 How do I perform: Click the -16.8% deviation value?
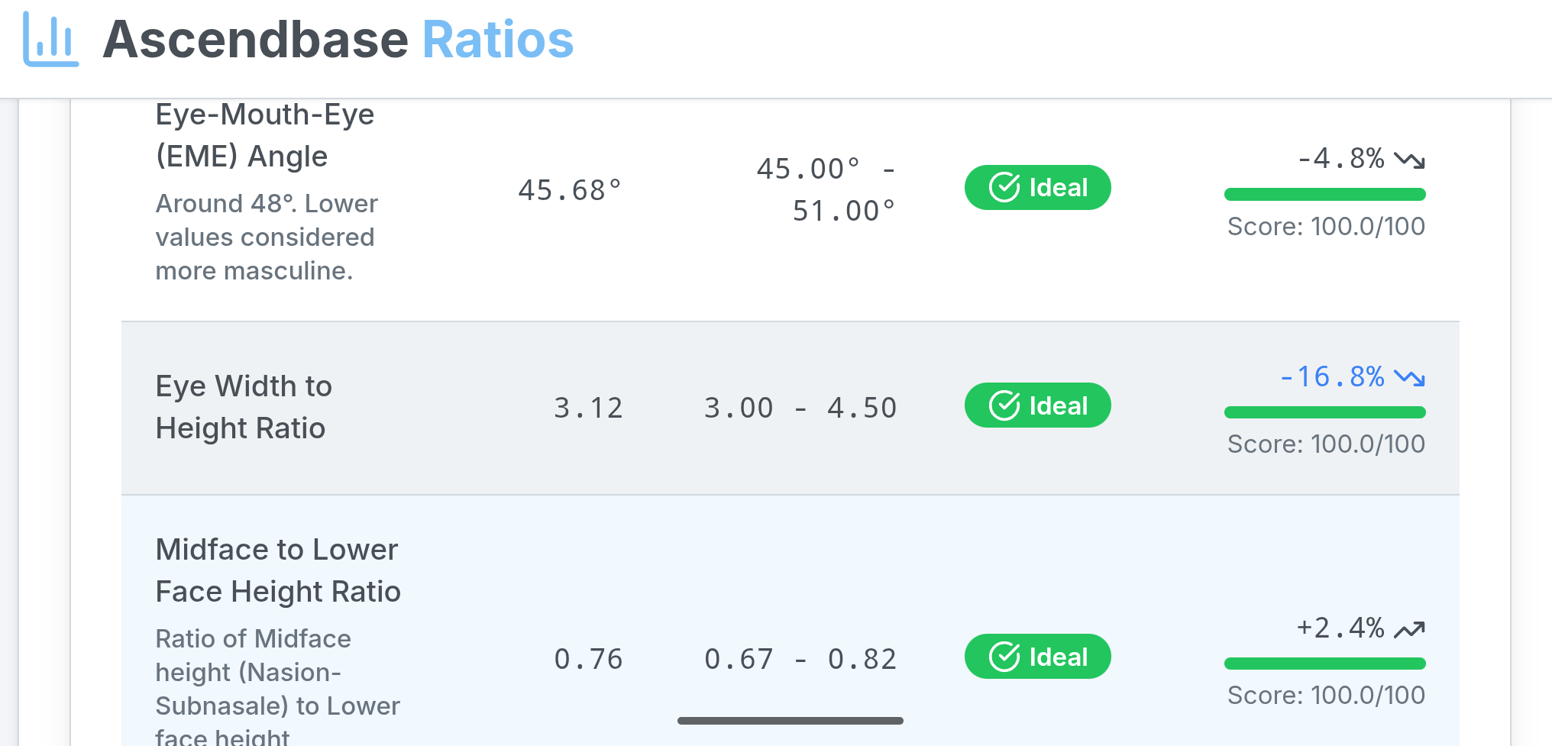[1332, 377]
